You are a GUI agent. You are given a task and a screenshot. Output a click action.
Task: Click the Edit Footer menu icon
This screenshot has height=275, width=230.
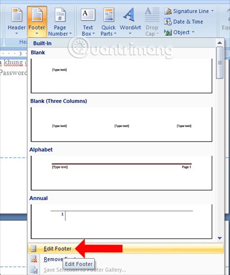[33, 248]
